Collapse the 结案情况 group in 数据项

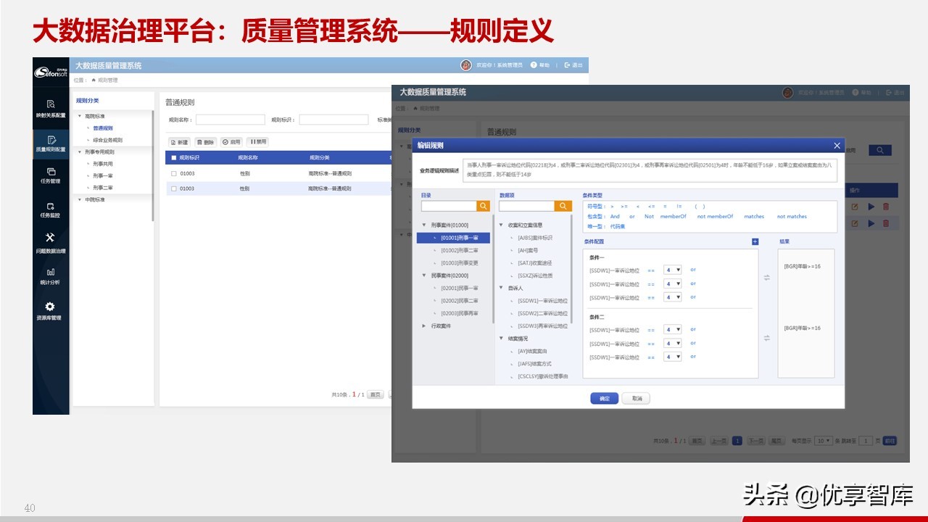click(x=501, y=339)
